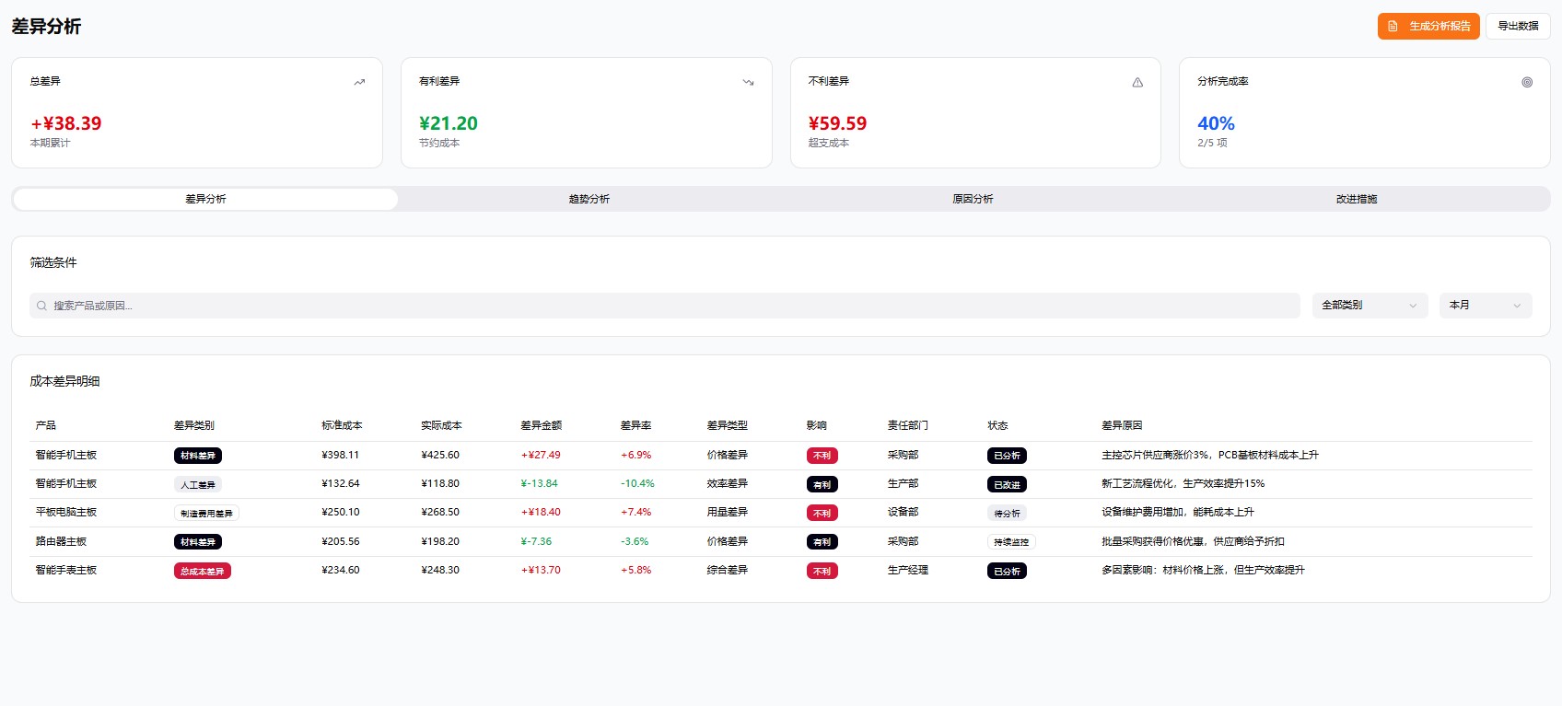Screen dimensions: 1562x706
Task: Click the trending-down icon on 有利差异 card
Action: 748,82
